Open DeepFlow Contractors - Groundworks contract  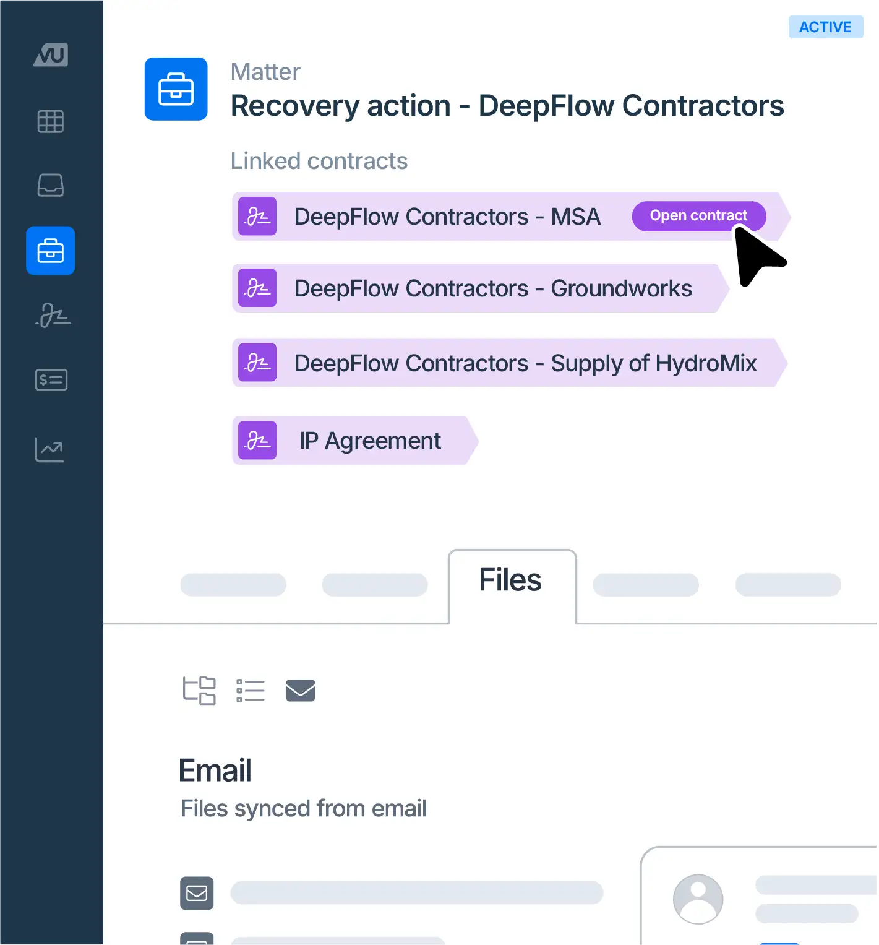[492, 289]
